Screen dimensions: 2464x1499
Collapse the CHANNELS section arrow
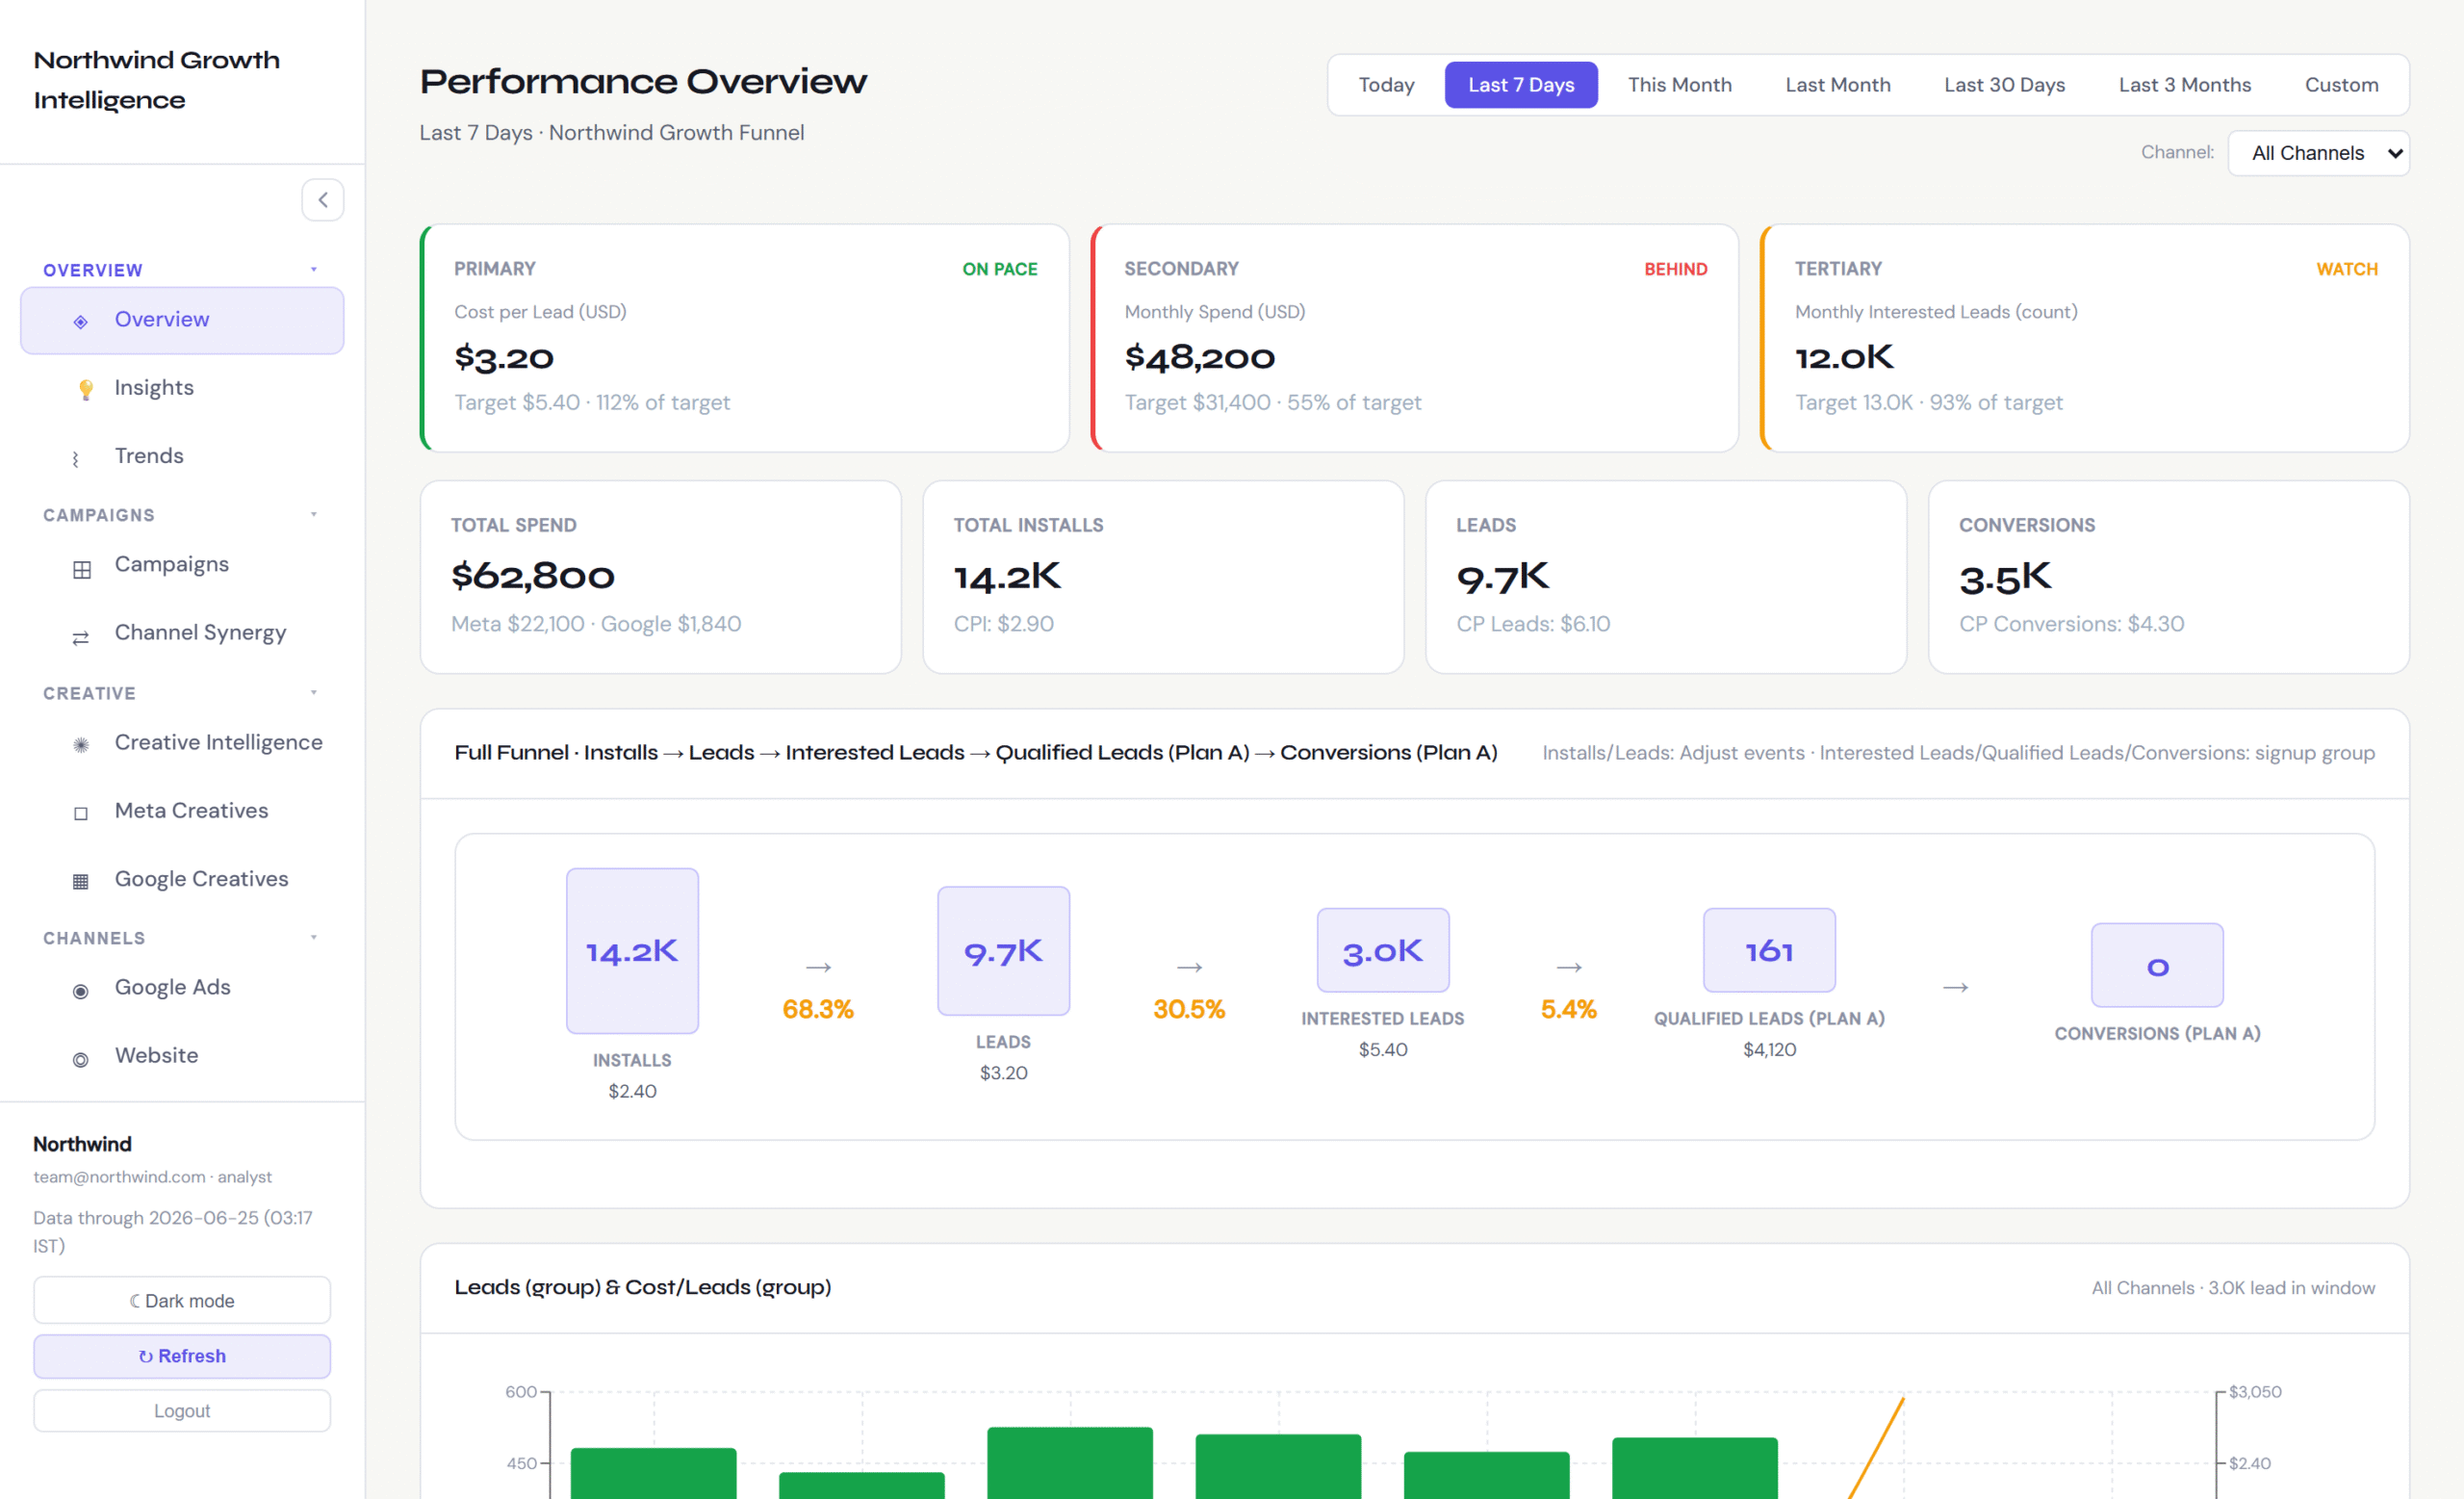[314, 937]
